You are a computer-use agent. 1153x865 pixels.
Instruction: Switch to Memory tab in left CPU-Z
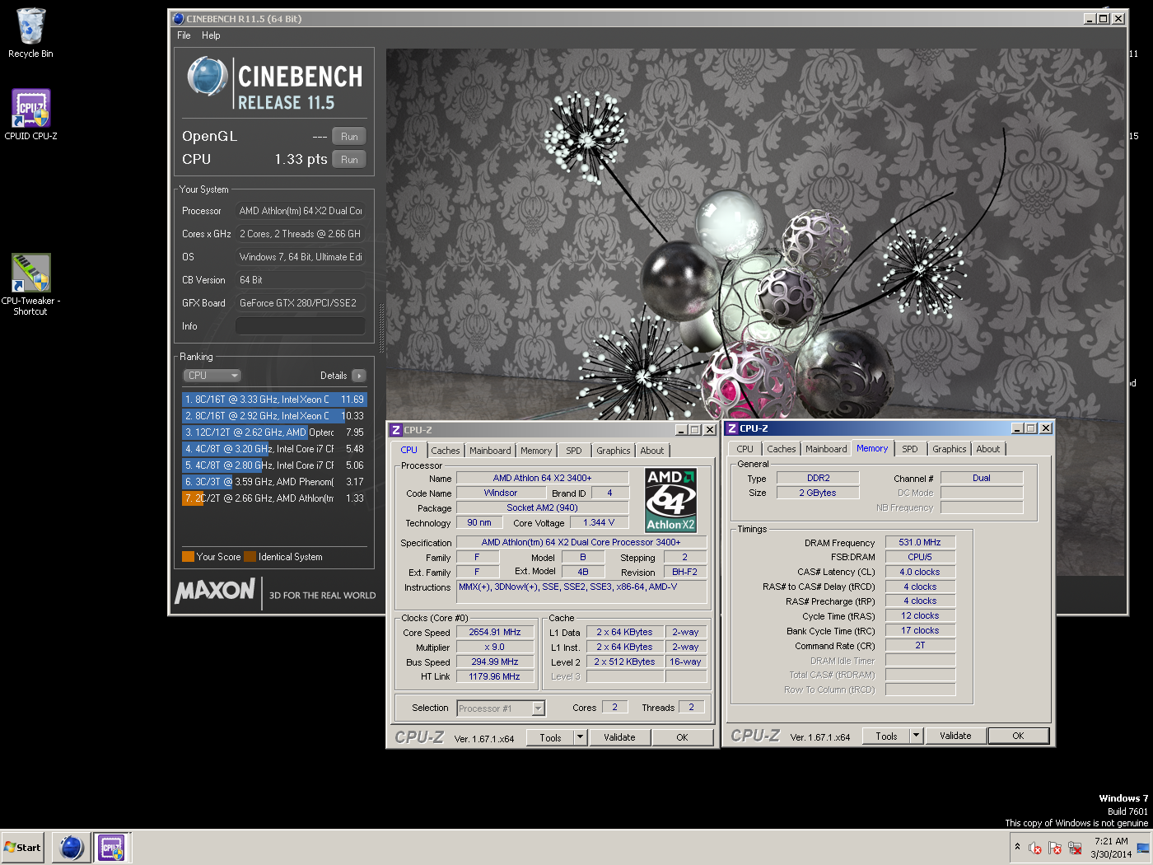pos(536,451)
